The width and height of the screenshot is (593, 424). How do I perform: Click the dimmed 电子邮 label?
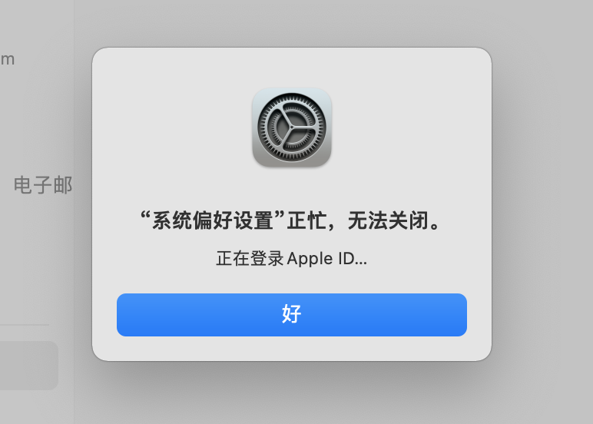coord(43,185)
